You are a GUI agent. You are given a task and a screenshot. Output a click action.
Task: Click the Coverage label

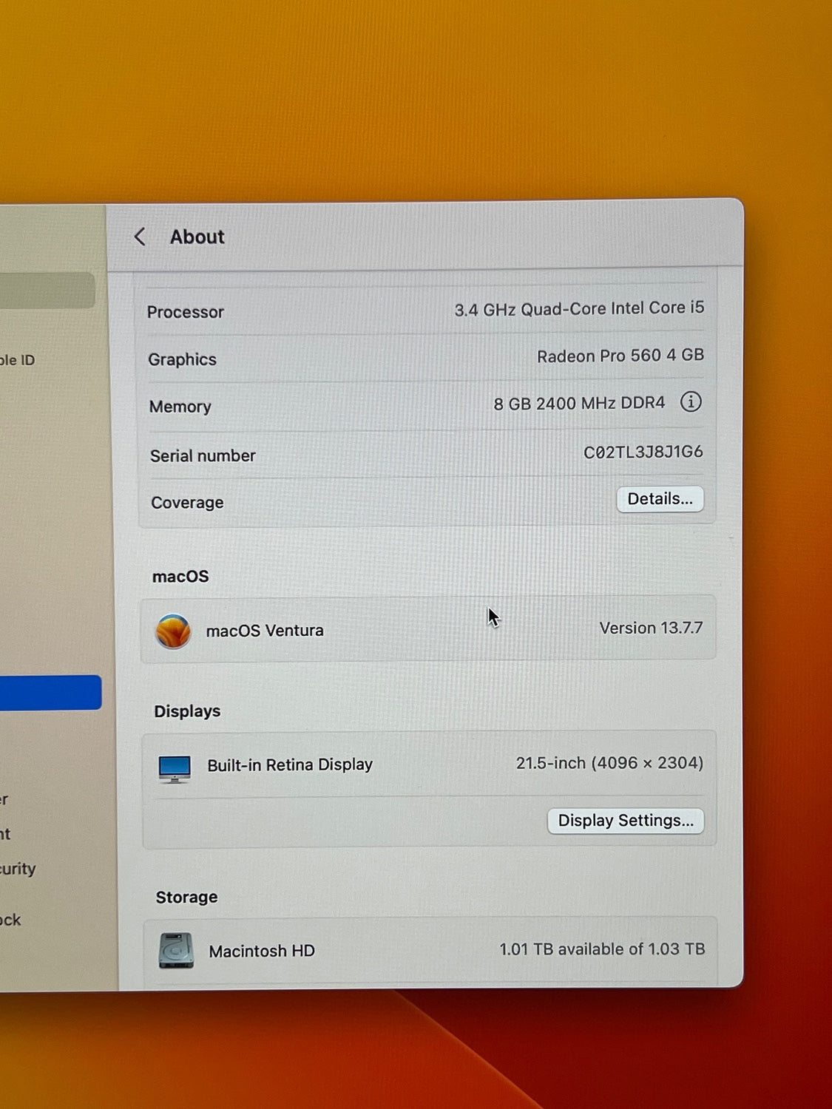(187, 503)
